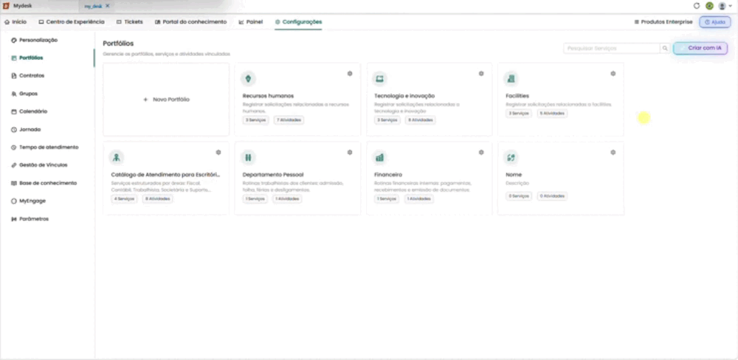Open Personalização in the sidebar
The height and width of the screenshot is (360, 738).
pos(34,40)
